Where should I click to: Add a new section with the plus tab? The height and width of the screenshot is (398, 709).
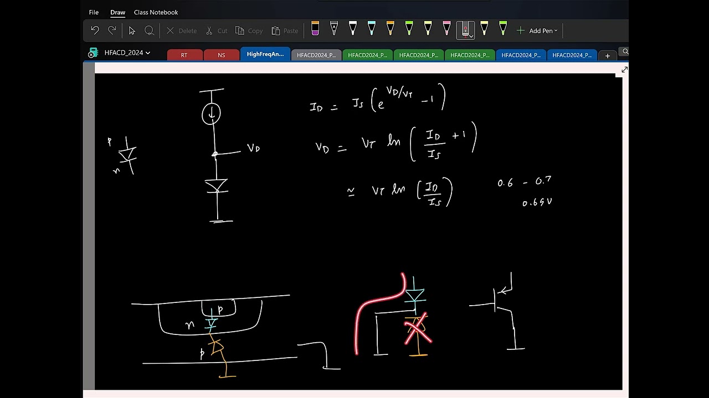[608, 55]
